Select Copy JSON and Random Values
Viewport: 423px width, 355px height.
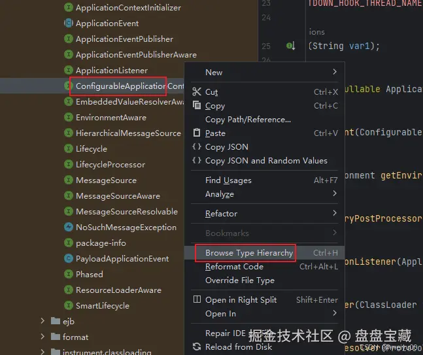click(264, 161)
